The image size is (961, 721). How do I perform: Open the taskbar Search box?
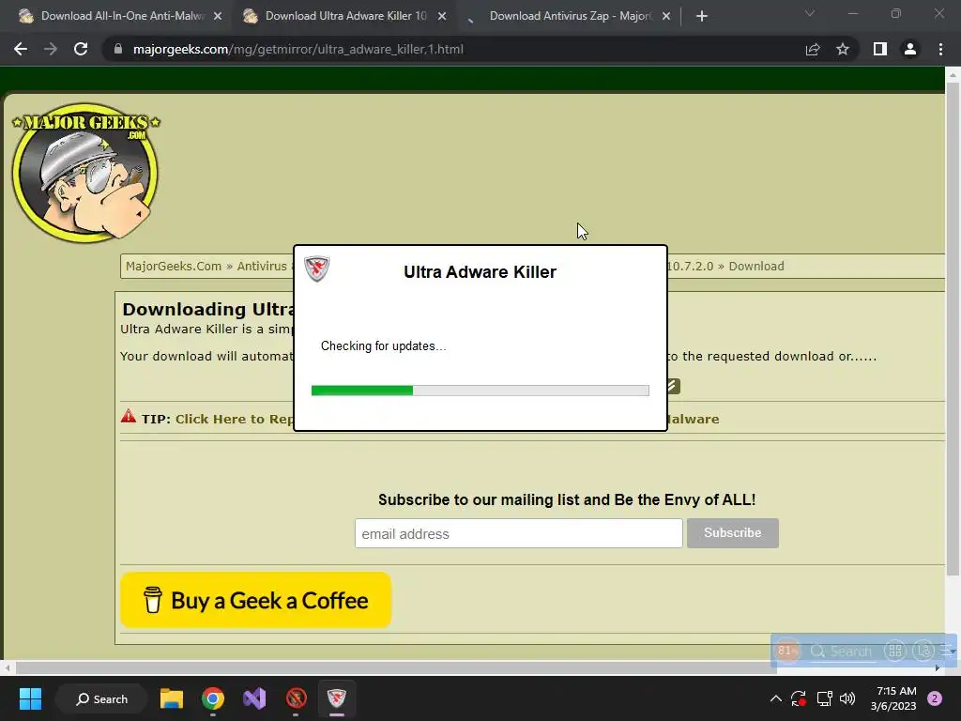click(101, 698)
